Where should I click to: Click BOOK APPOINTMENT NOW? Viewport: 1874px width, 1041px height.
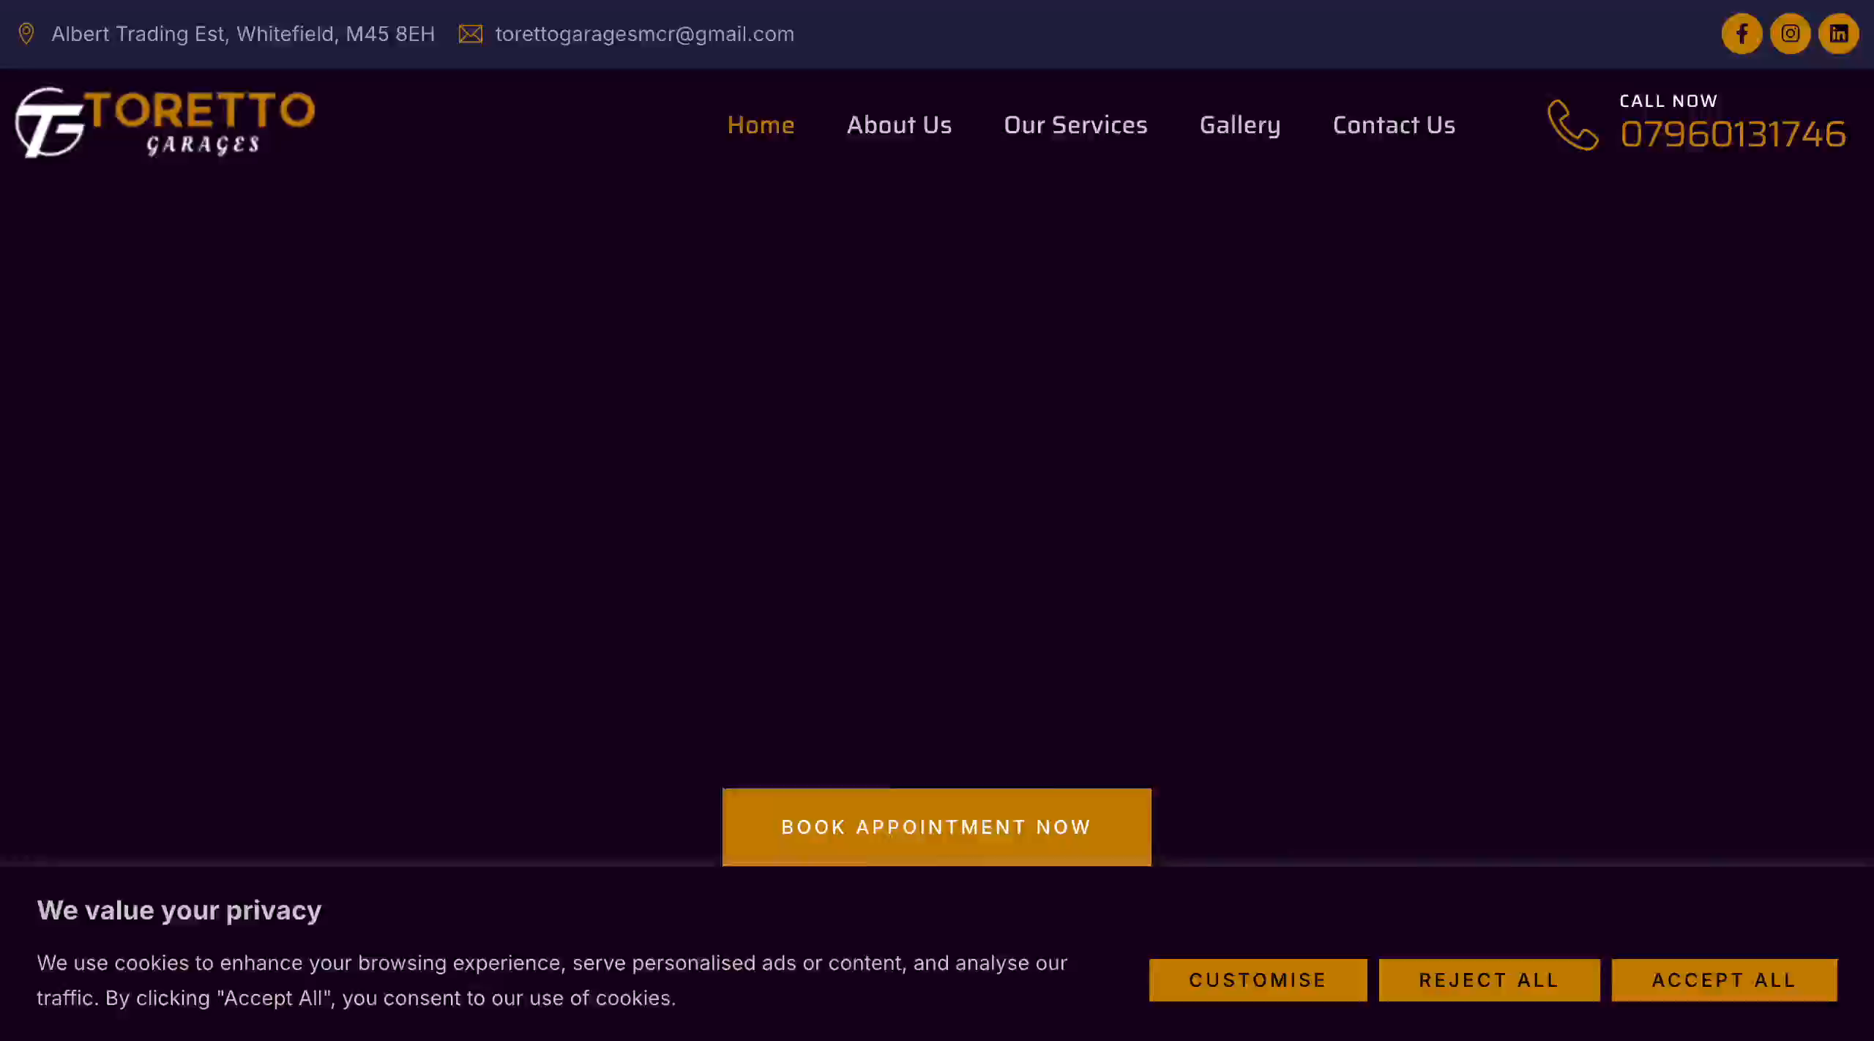[936, 827]
